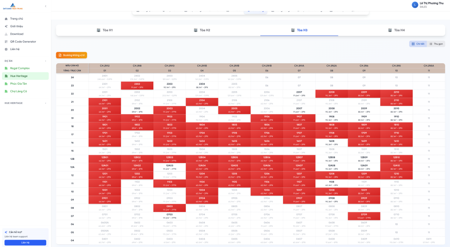Switch to the Tòa H1 tab
Viewport: 450px width, 247px height.
[x=105, y=30]
